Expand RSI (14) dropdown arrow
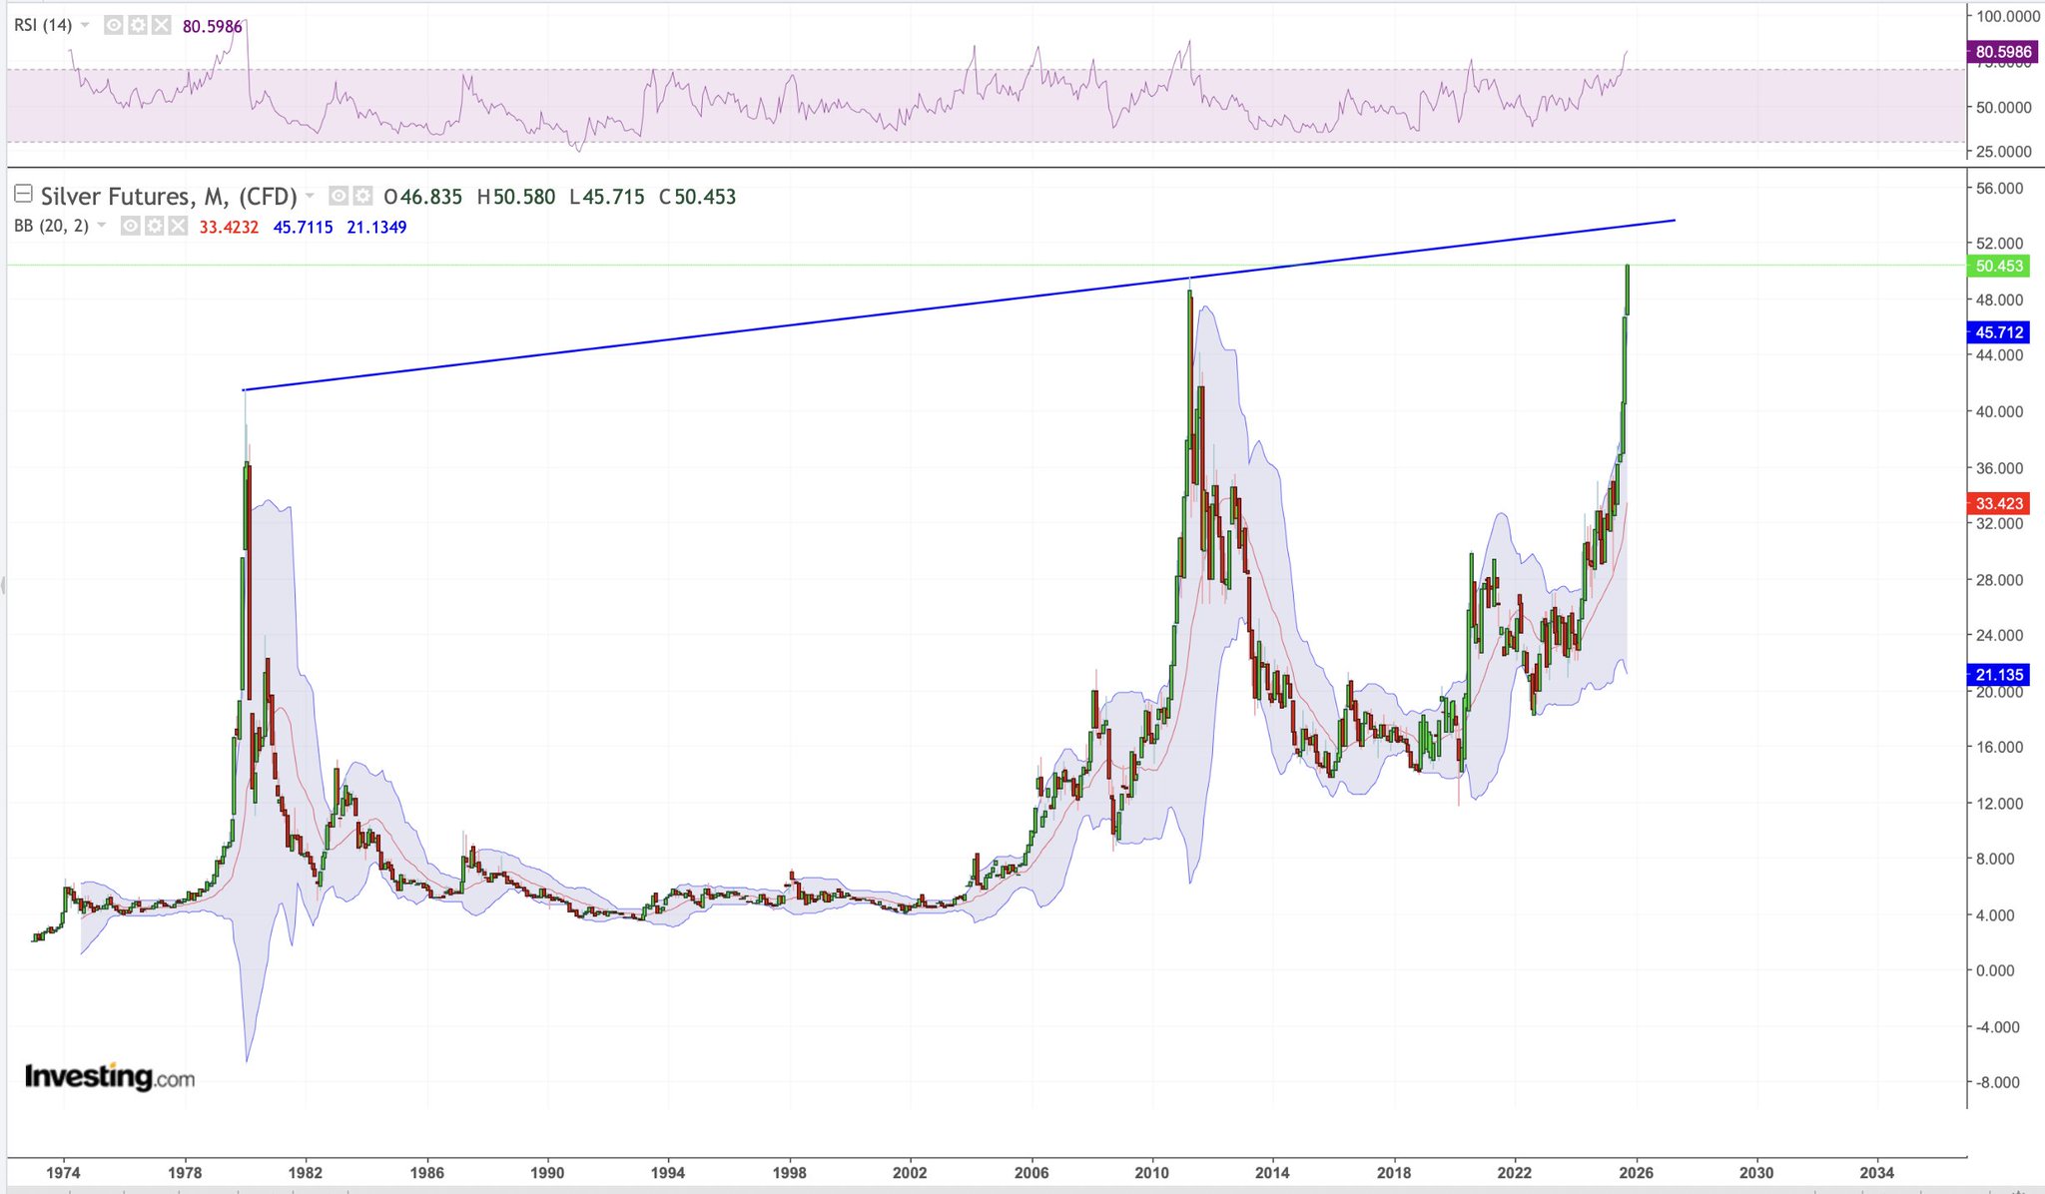Viewport: 2045px width, 1194px height. click(85, 25)
